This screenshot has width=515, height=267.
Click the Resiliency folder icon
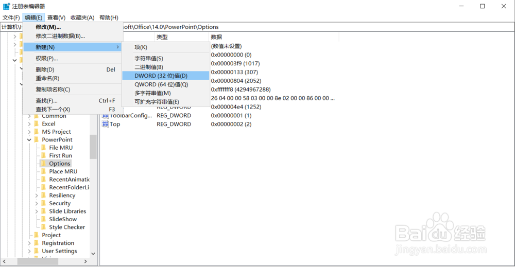pyautogui.click(x=44, y=195)
